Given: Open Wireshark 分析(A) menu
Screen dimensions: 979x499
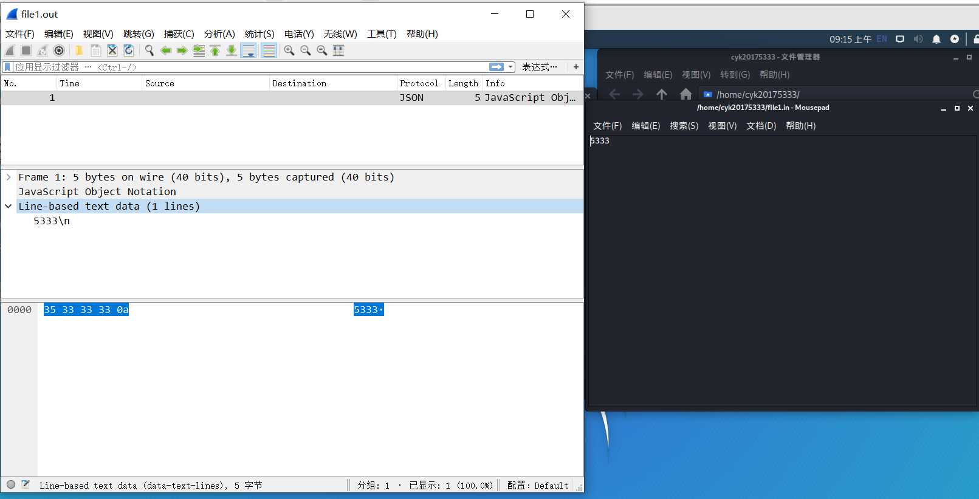Looking at the screenshot, I should pos(219,34).
